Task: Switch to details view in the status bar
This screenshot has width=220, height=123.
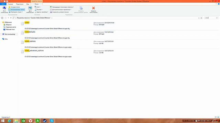Action: 216,117
